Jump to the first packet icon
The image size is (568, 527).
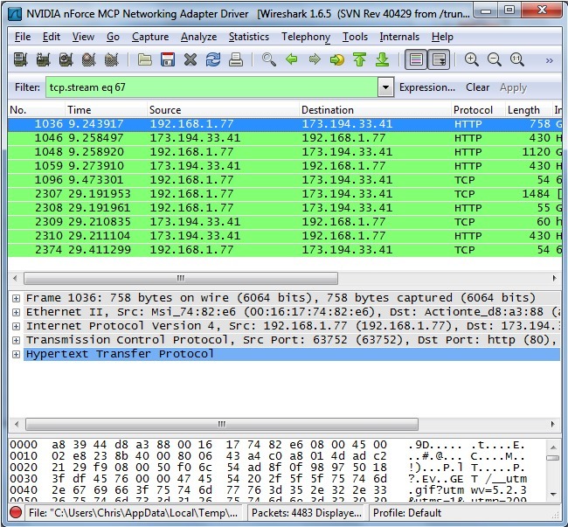coord(360,60)
